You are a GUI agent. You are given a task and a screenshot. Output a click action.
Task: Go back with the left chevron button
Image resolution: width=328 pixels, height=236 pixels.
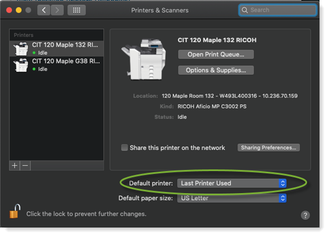43,10
